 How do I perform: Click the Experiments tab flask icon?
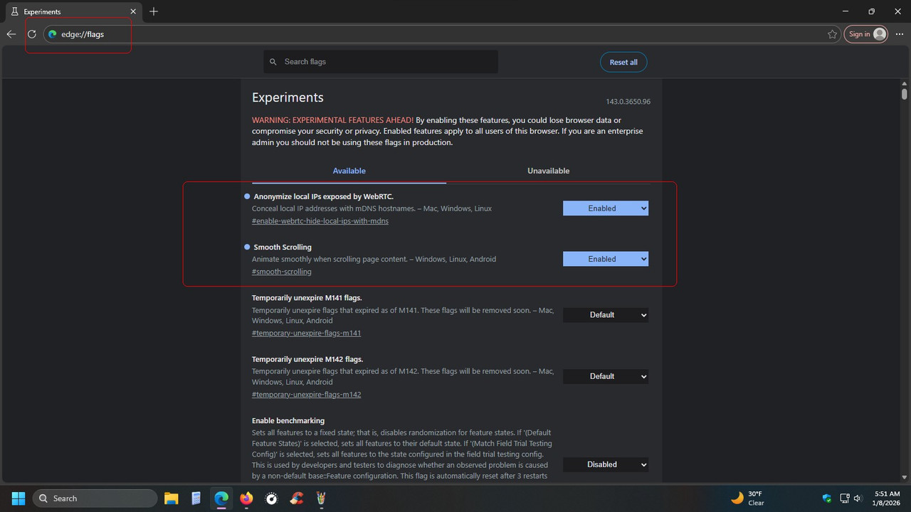15,12
